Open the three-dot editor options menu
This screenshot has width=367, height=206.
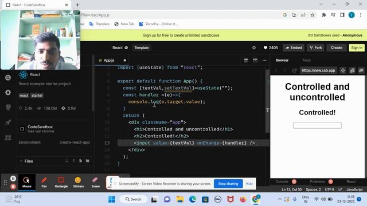pos(264,61)
